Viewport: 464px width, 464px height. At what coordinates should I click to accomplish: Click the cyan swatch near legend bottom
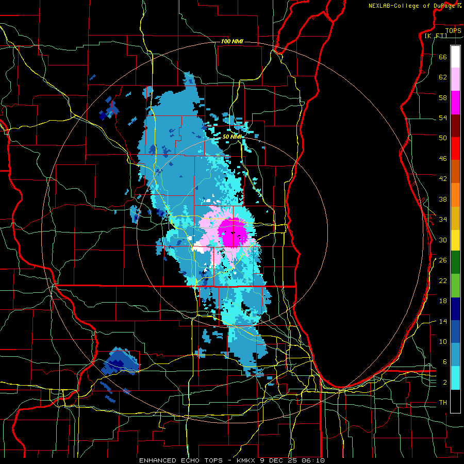point(455,378)
